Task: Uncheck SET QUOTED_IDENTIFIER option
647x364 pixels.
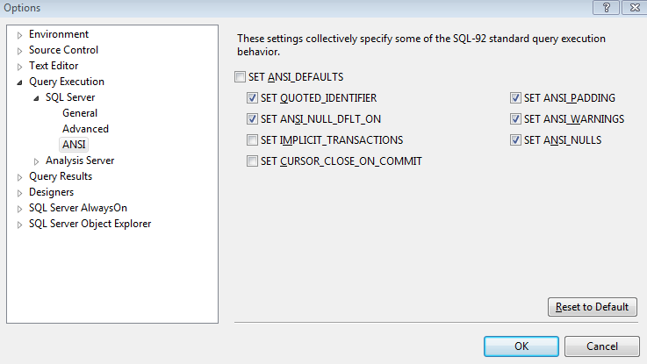Action: [253, 98]
